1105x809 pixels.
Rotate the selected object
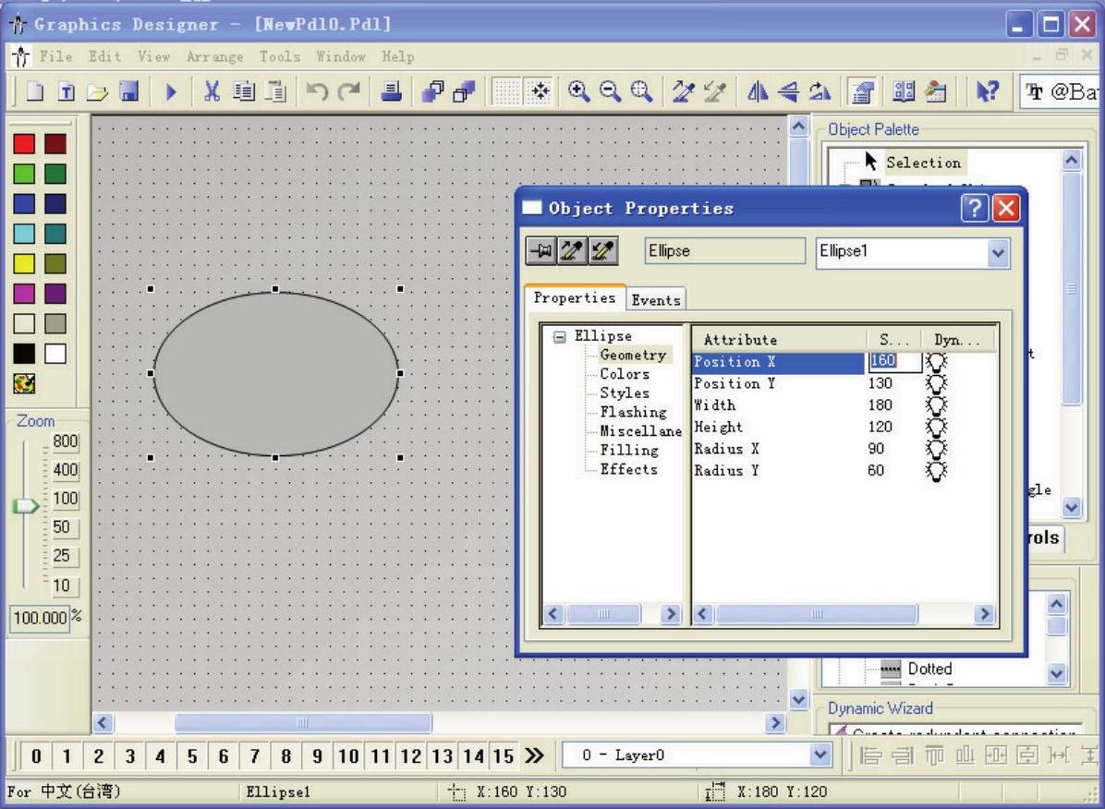click(820, 91)
